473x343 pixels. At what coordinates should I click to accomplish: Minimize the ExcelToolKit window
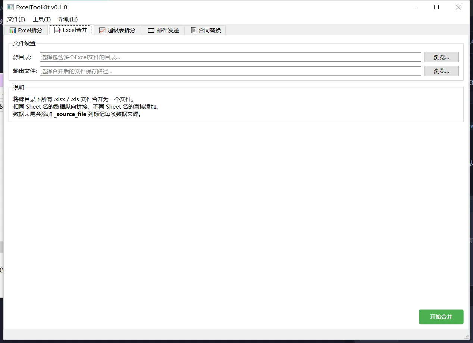pyautogui.click(x=415, y=7)
